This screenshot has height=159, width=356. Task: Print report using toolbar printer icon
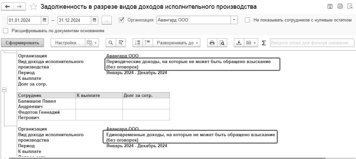click(x=212, y=43)
